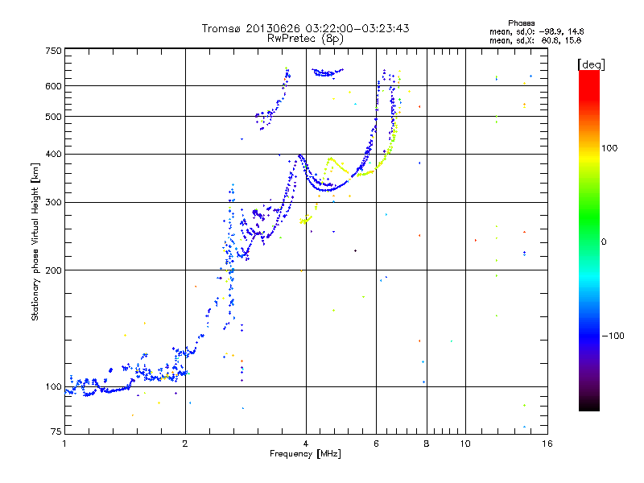Click the 'Stationary phase Virtual Height [km]' axis title
Image resolution: width=644 pixels, height=483 pixels.
(35, 242)
